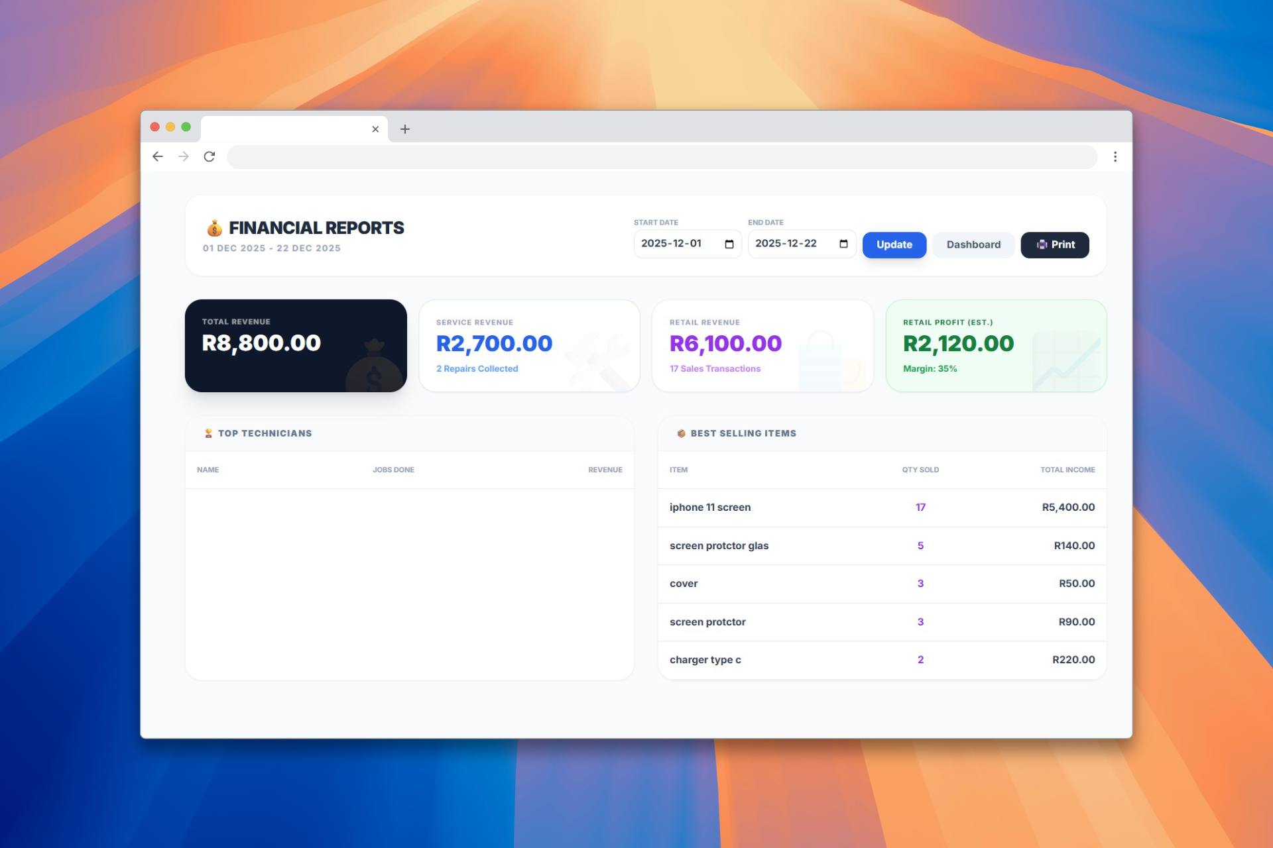Click the money bag icon beside Financial Reports
The width and height of the screenshot is (1273, 848).
point(214,229)
